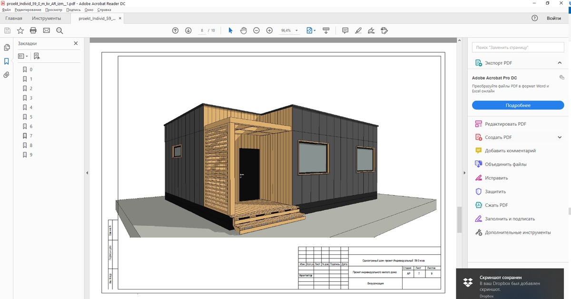The image size is (571, 299).
Task: Go to next page arrow
Action: [188, 30]
